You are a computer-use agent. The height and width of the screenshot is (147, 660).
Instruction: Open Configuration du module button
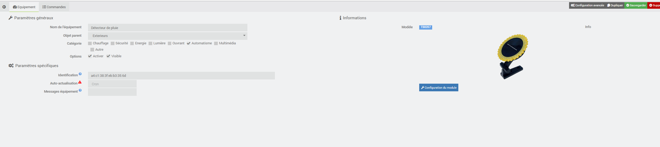[x=439, y=88]
